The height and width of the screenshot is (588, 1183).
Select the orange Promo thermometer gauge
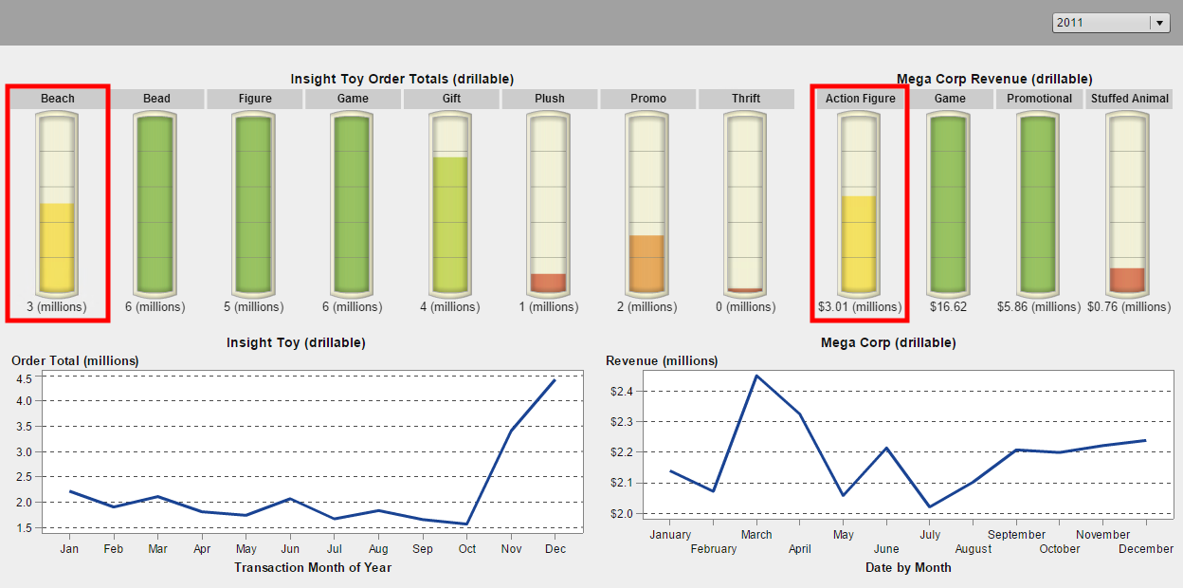[647, 203]
